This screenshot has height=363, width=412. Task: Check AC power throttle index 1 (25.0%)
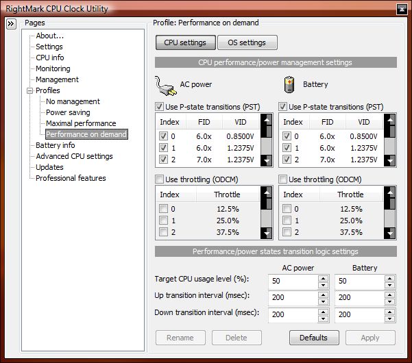(x=163, y=221)
